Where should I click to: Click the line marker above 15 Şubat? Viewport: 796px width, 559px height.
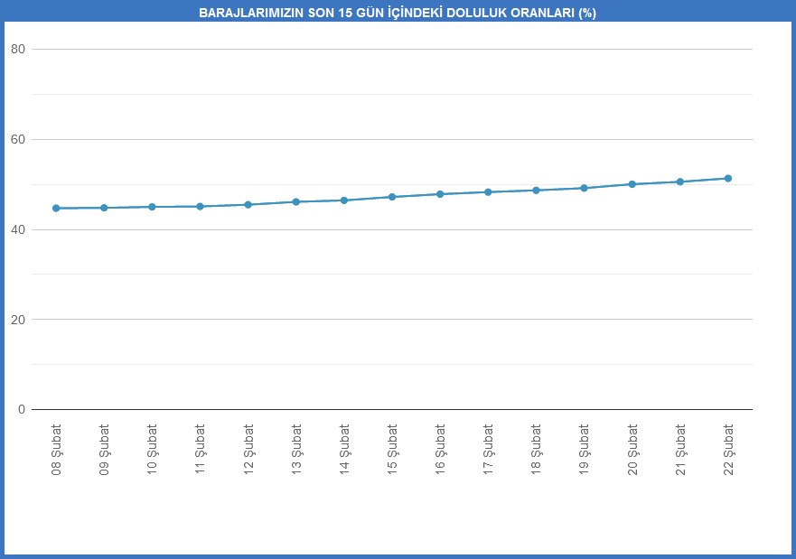pyautogui.click(x=392, y=197)
